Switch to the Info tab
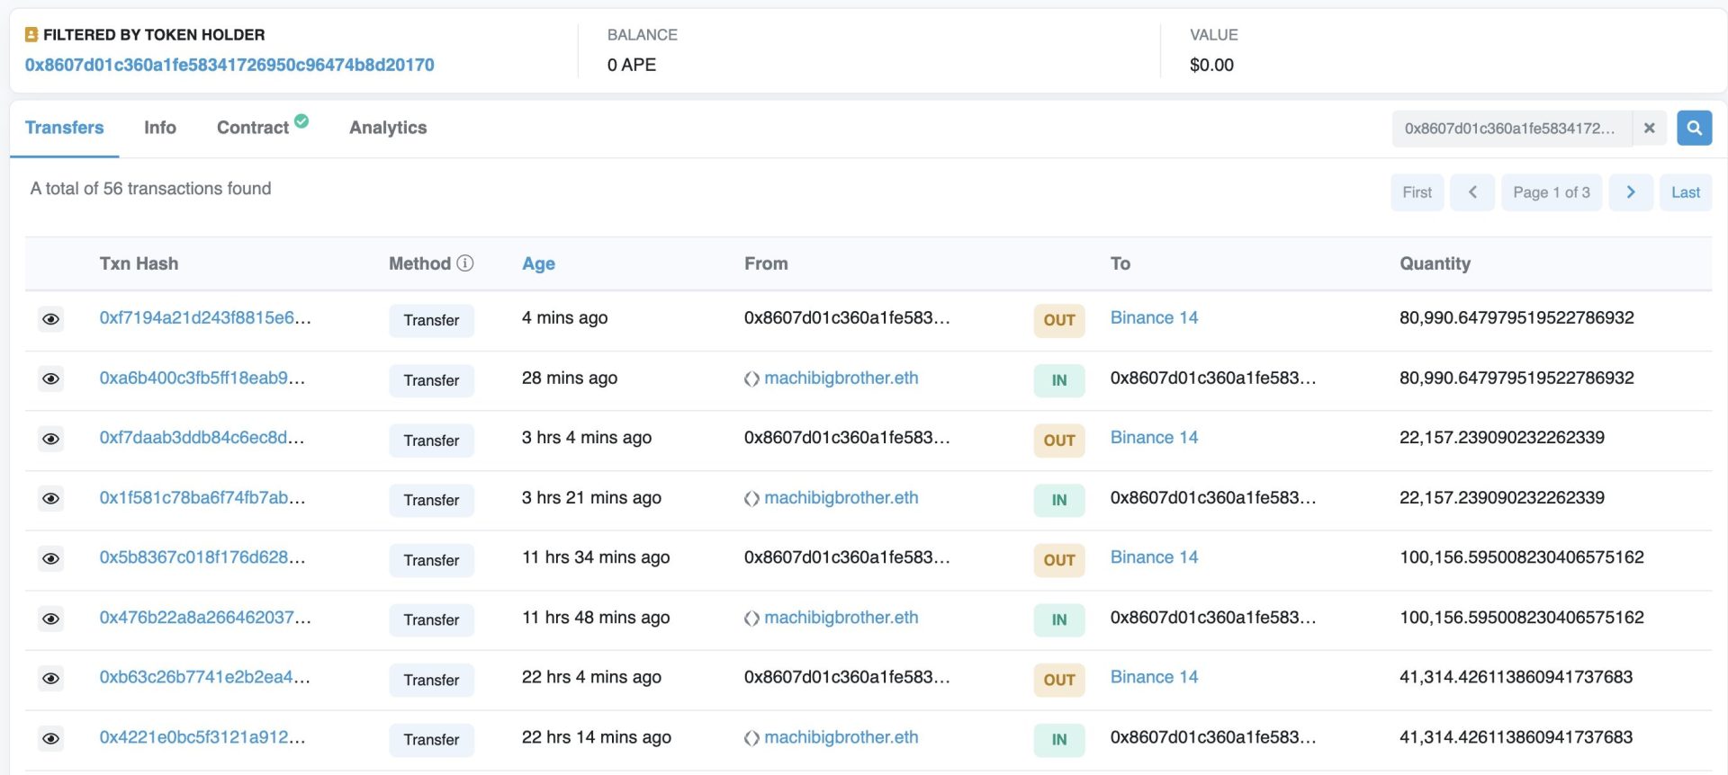The image size is (1728, 775). [160, 128]
